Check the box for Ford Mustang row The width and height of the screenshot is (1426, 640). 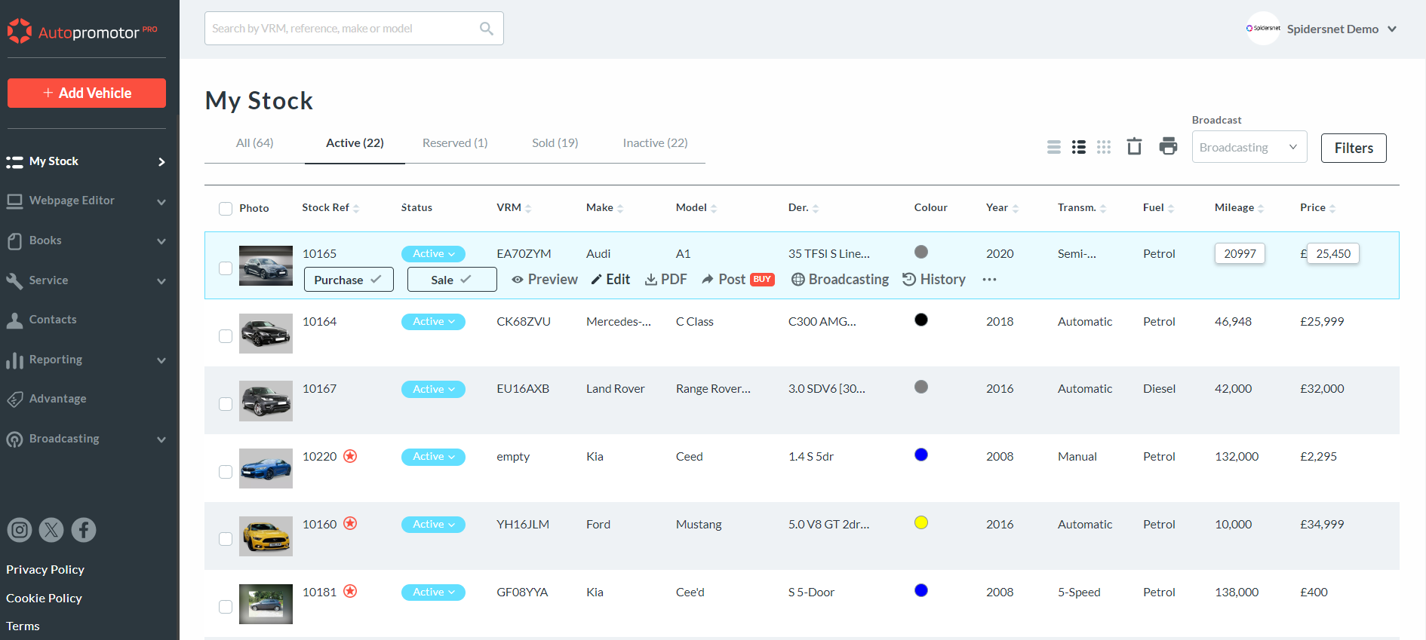[x=226, y=539]
